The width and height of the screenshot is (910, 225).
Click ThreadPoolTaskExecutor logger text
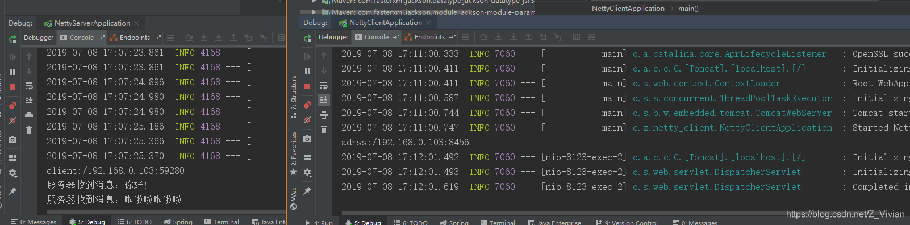[x=732, y=98]
